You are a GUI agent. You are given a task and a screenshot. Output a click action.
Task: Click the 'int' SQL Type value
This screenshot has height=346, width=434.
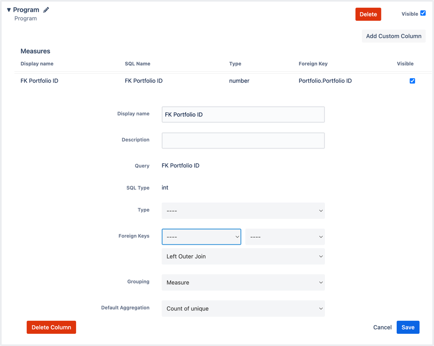point(165,188)
